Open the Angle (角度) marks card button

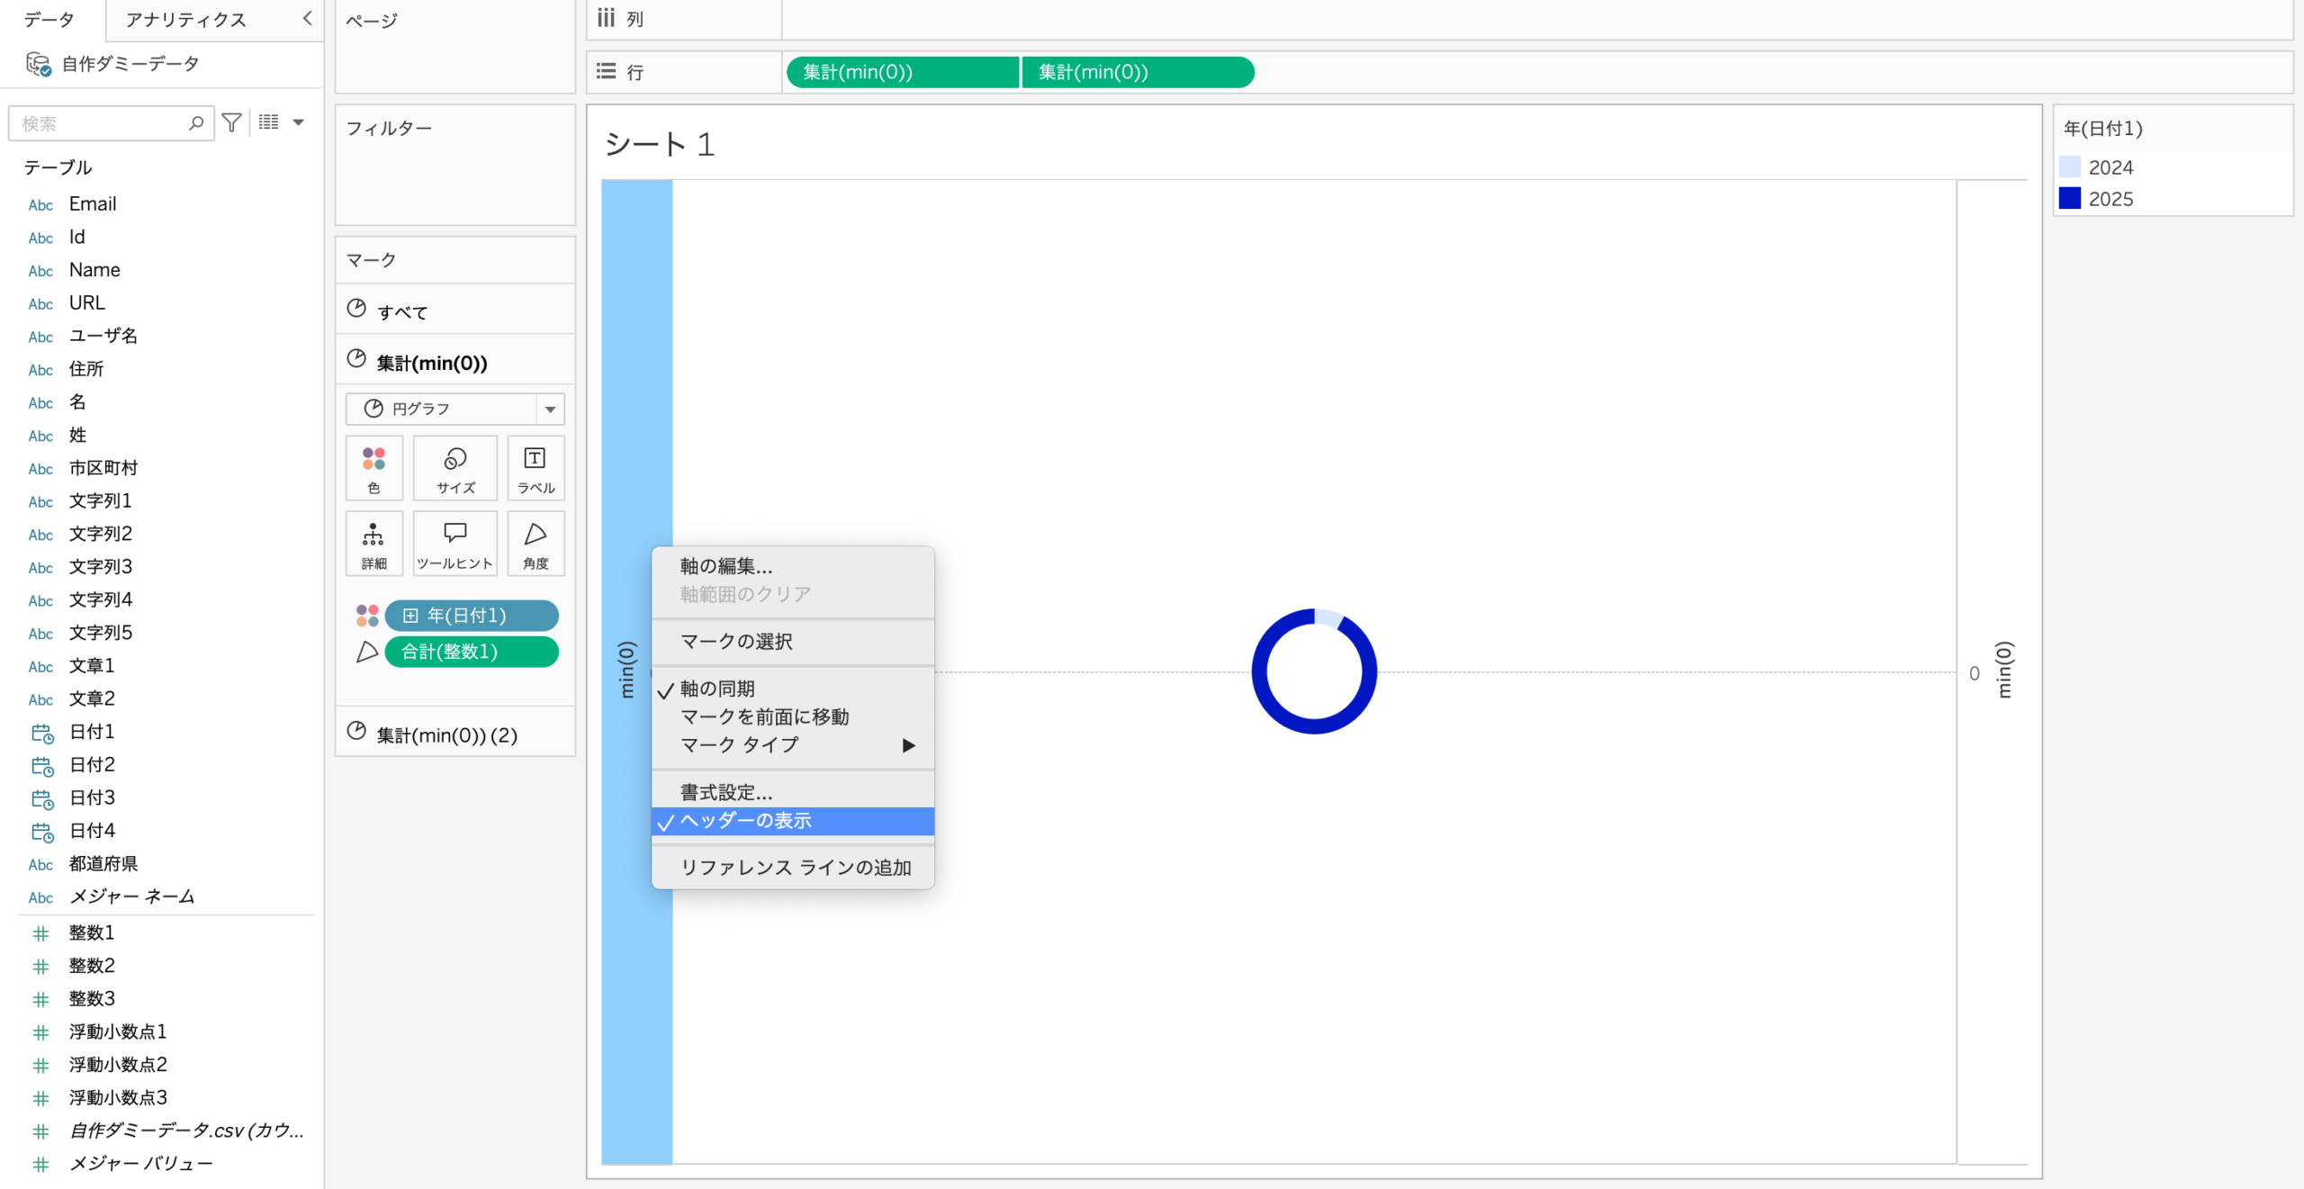point(535,544)
